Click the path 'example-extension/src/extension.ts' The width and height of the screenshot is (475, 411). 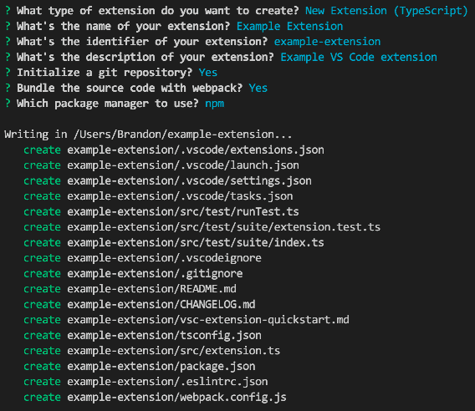[174, 351]
